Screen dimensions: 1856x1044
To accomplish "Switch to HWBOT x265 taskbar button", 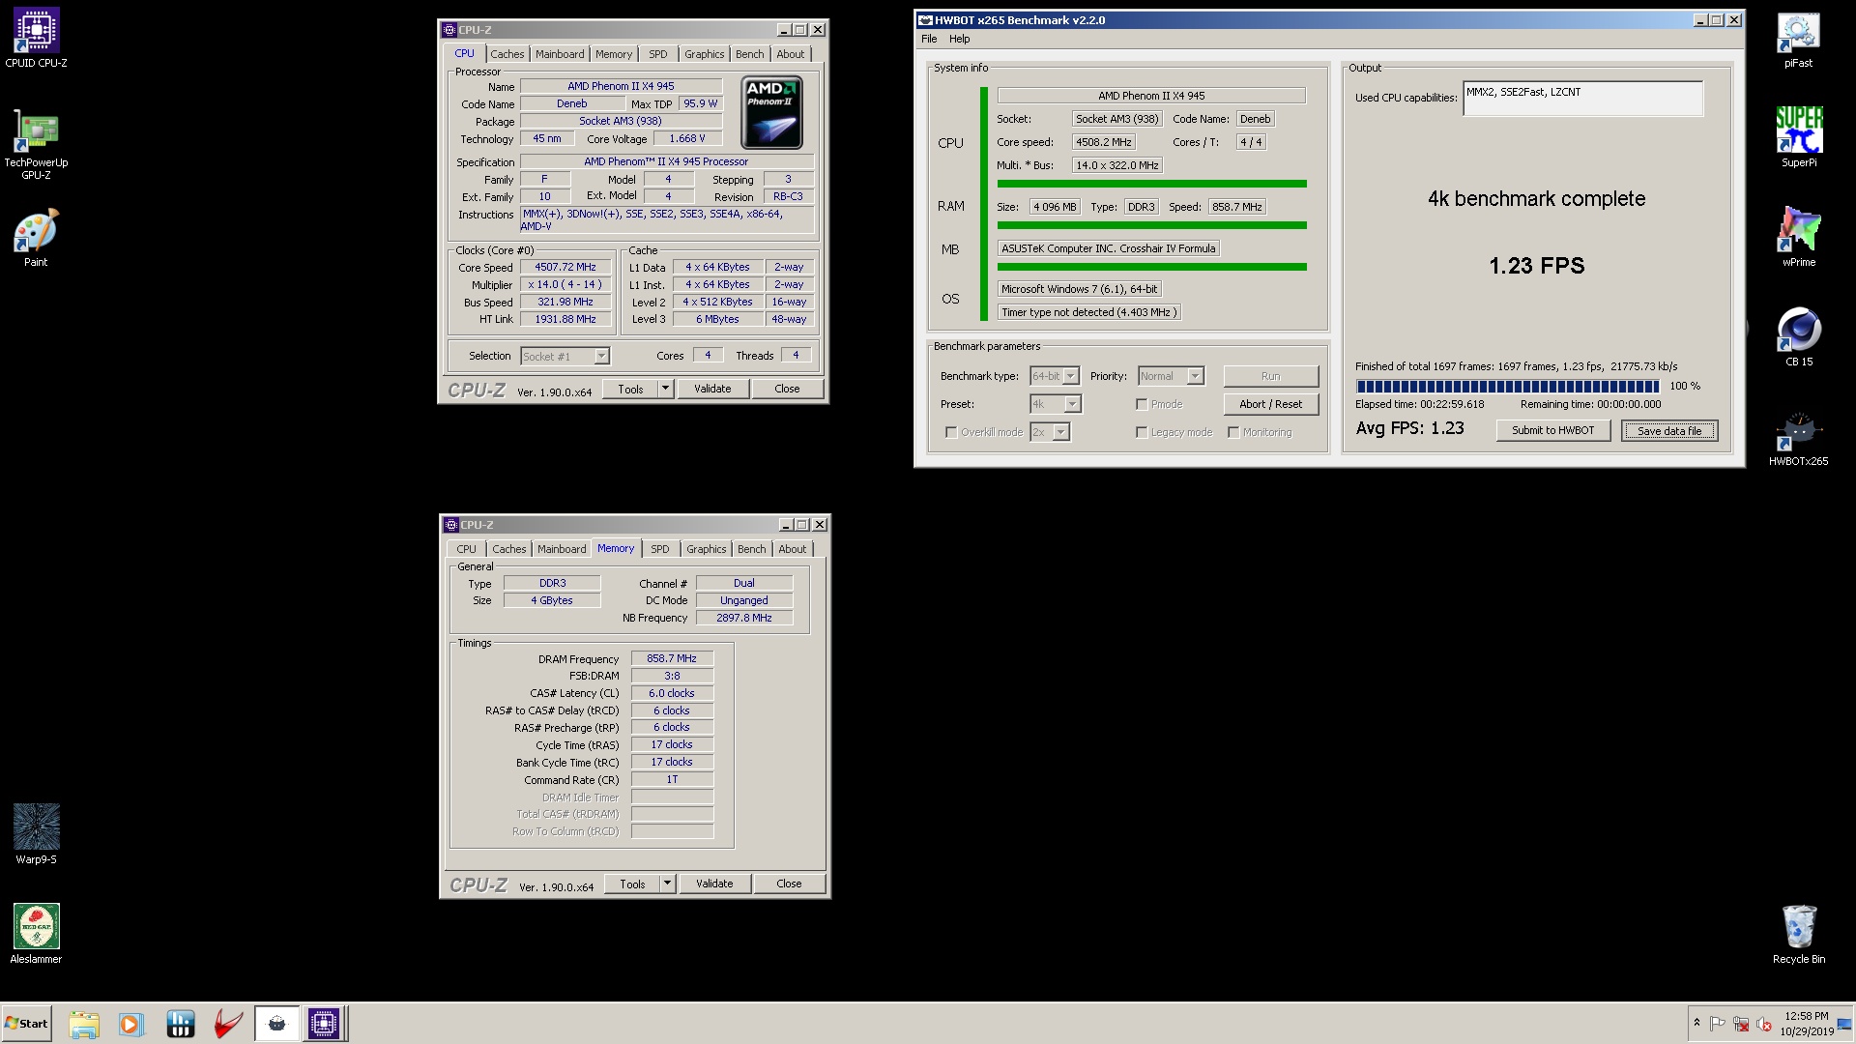I will (276, 1024).
